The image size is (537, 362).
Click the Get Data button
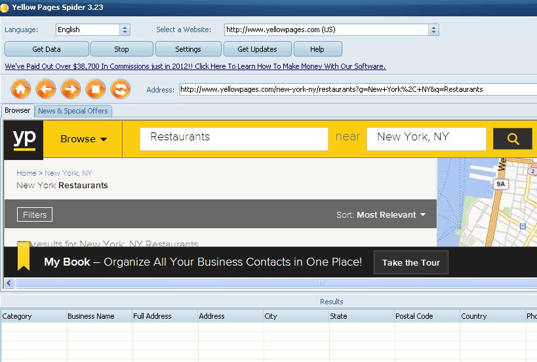point(47,49)
